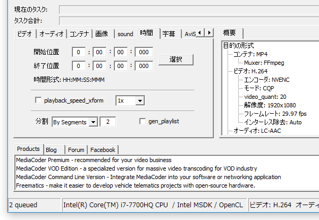Select the 概要 tab
Image resolution: width=319 pixels, height=220 pixels.
pos(231,33)
